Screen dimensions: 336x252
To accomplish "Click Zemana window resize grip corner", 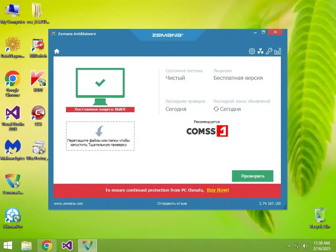I will [284, 207].
